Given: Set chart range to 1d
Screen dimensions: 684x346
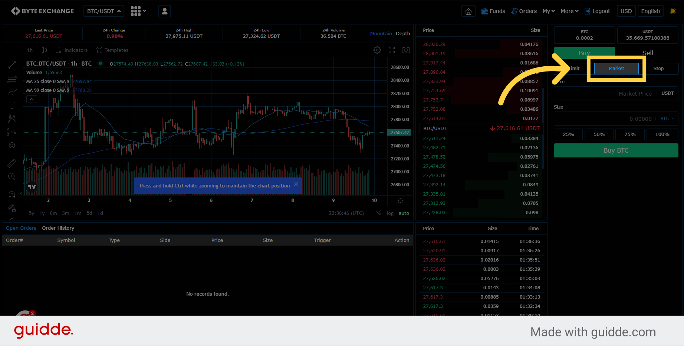Looking at the screenshot, I should coord(100,213).
